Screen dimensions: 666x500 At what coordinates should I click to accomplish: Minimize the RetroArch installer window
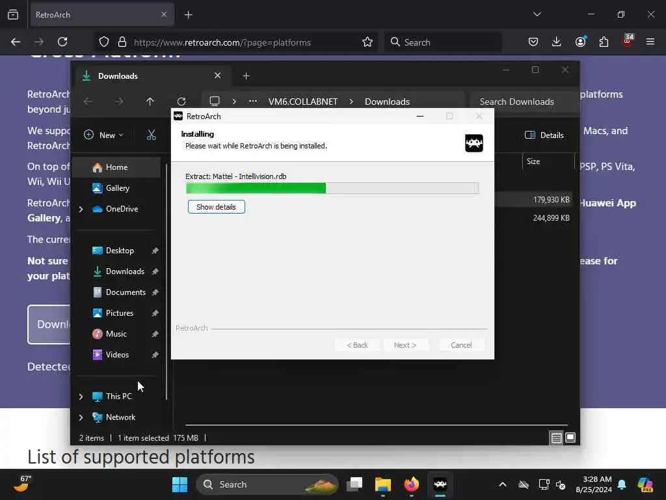pos(420,116)
